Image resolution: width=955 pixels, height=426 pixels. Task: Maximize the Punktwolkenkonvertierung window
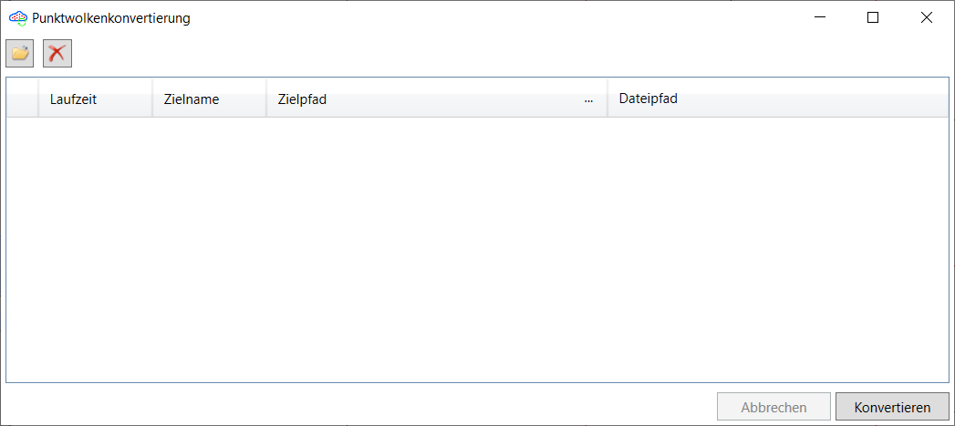coord(873,17)
